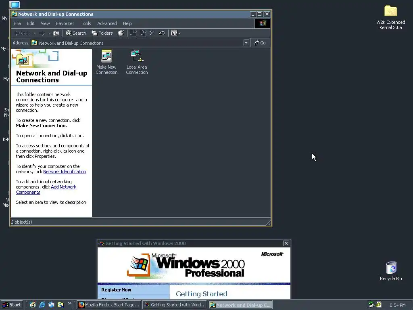This screenshot has width=413, height=310.
Task: Select the W2K Extended Kernel 3.0e folder
Action: [x=390, y=18]
